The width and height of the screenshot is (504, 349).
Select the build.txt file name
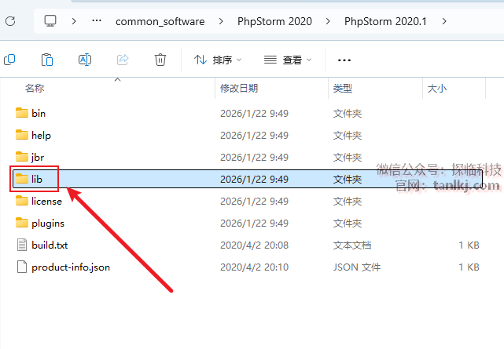[50, 245]
